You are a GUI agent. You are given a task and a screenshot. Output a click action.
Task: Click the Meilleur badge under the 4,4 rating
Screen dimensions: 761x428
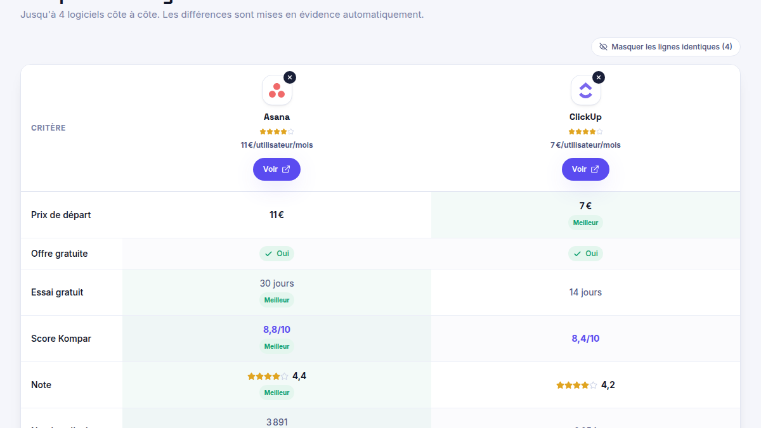[276, 392]
